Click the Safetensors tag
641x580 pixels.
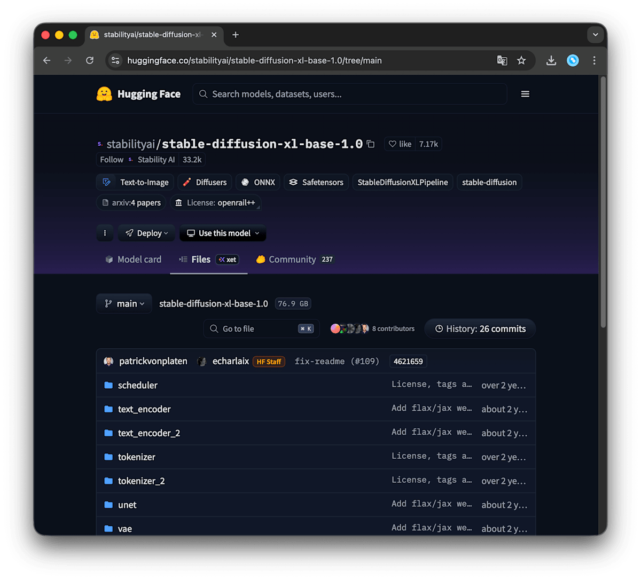point(316,182)
